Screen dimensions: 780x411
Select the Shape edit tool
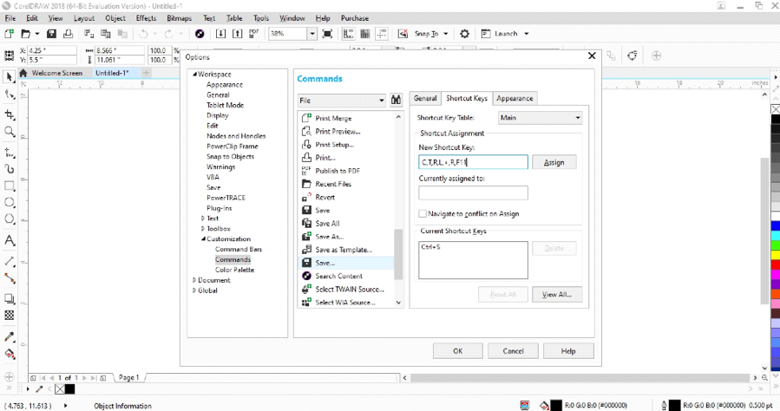[9, 95]
